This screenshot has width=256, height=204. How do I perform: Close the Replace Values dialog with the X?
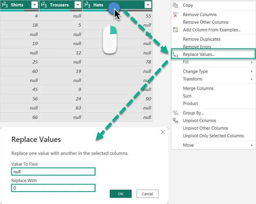click(x=163, y=132)
